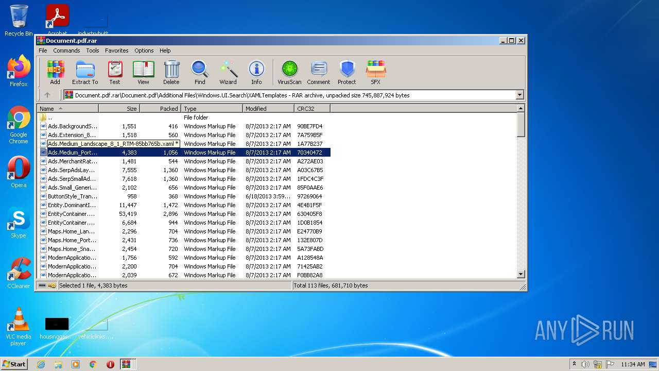
Task: Select Ads.SerpAdsLay... file row
Action: (x=184, y=170)
